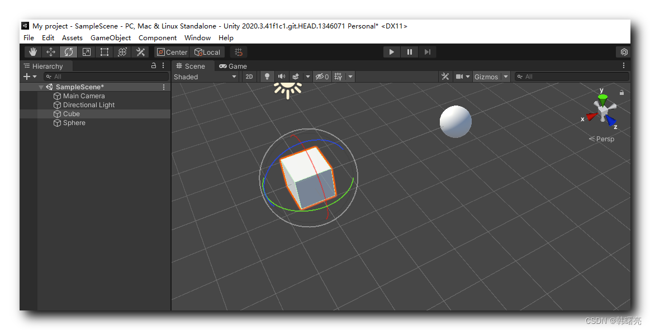Enable 2D view mode
The image size is (650, 330).
tap(249, 76)
